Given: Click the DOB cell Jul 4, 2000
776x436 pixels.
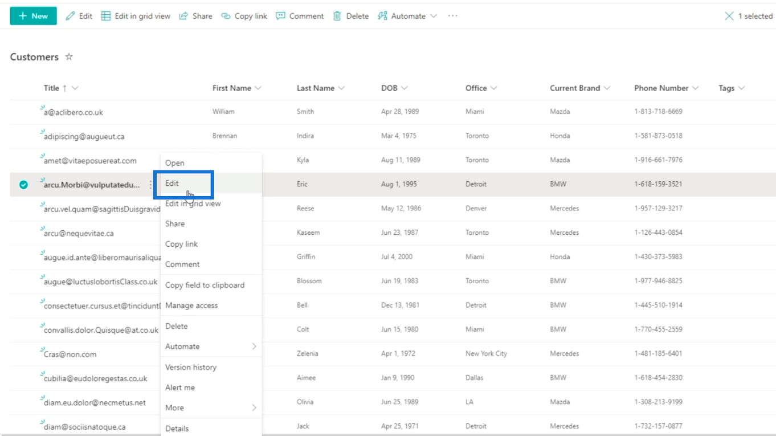Looking at the screenshot, I should pyautogui.click(x=397, y=256).
